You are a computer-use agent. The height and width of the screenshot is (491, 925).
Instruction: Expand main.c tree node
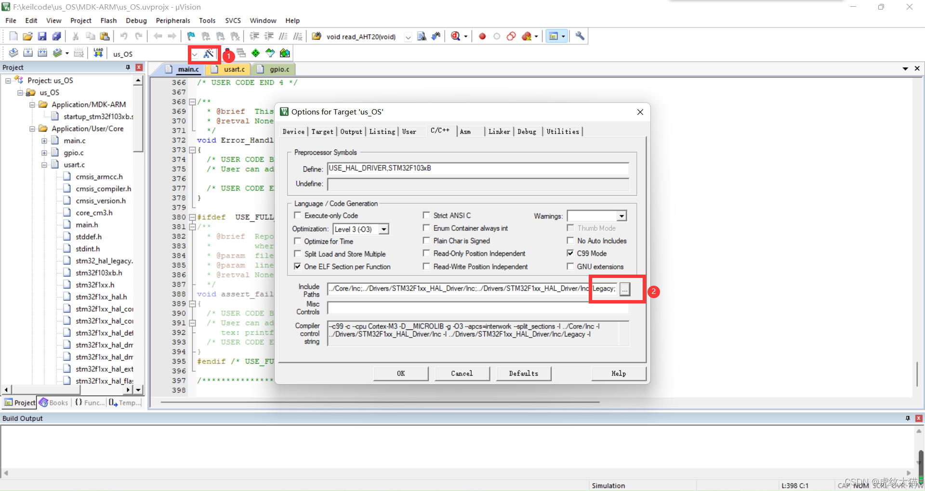44,140
